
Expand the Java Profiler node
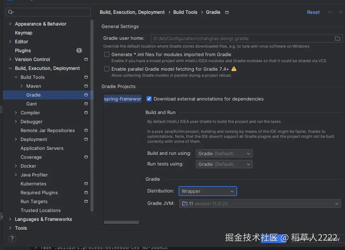(16, 175)
